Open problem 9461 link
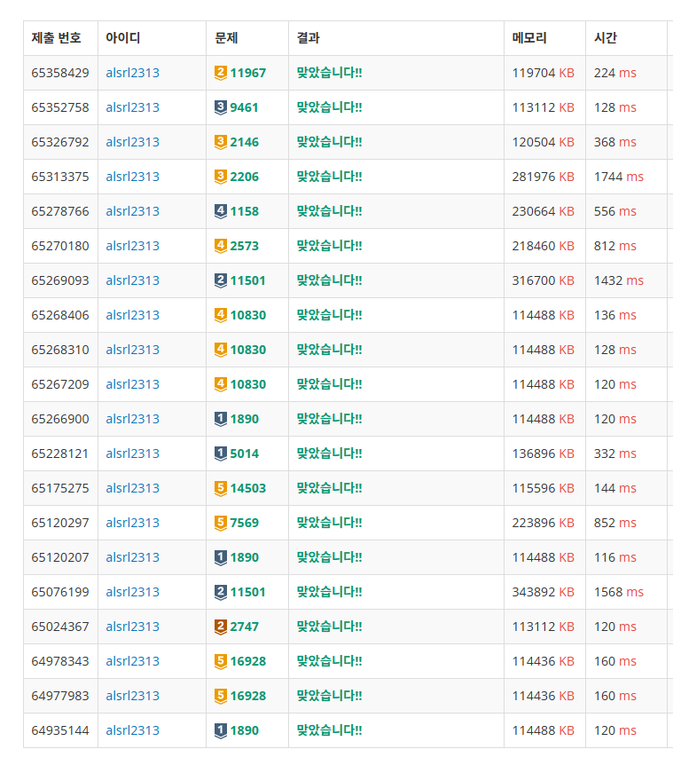Viewport: 673px width, 757px height. click(x=244, y=107)
